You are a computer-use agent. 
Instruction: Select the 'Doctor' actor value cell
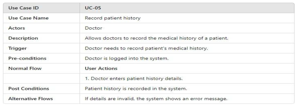coord(93,28)
